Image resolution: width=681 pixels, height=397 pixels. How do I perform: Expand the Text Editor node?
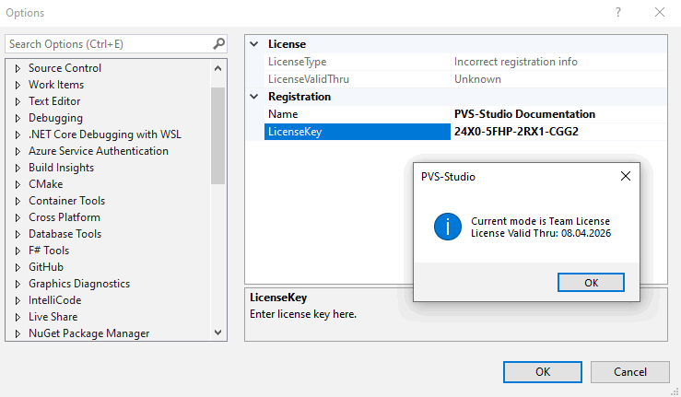[x=18, y=101]
